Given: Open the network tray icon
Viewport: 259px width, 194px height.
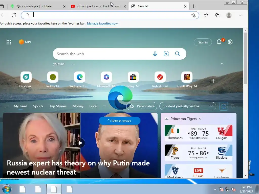Looking at the screenshot, I should [227, 189].
